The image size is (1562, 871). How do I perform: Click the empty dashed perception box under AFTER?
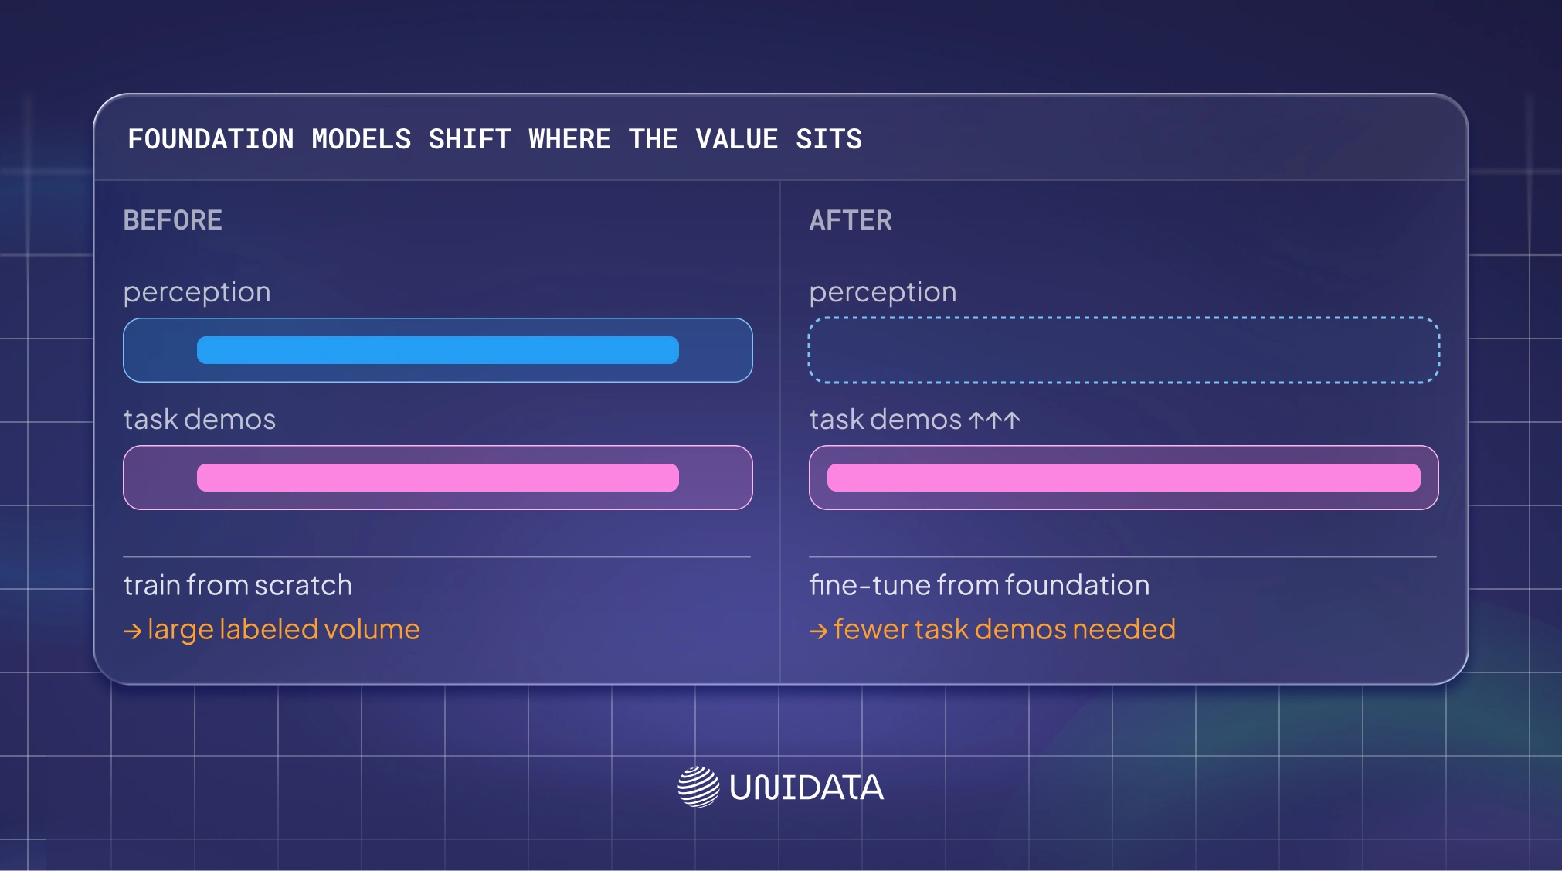[x=1124, y=350]
